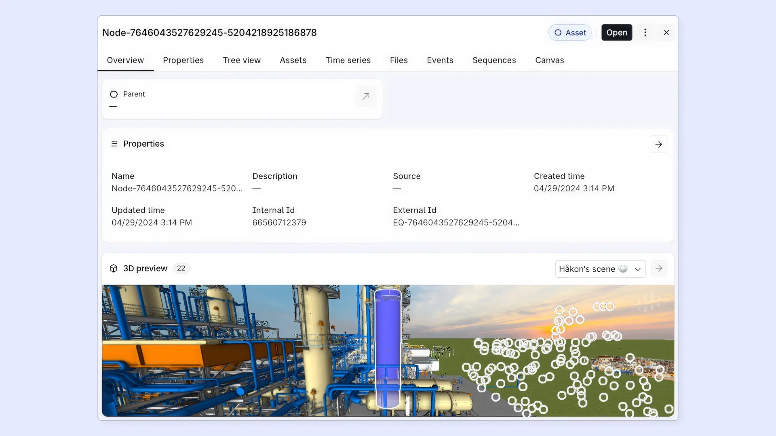Go to the Time series tab

pyautogui.click(x=348, y=60)
